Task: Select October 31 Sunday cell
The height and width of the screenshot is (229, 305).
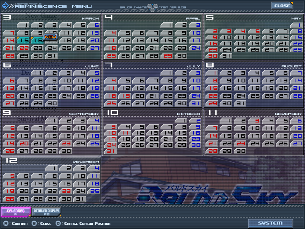Action: pos(111,151)
